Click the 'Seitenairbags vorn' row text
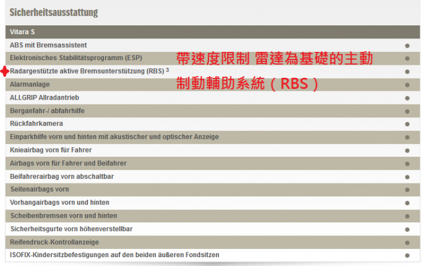The width and height of the screenshot is (425, 266). pos(40,189)
